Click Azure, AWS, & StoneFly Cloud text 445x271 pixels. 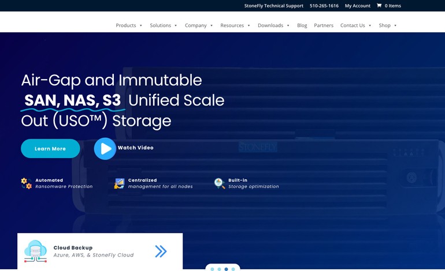[94, 255]
